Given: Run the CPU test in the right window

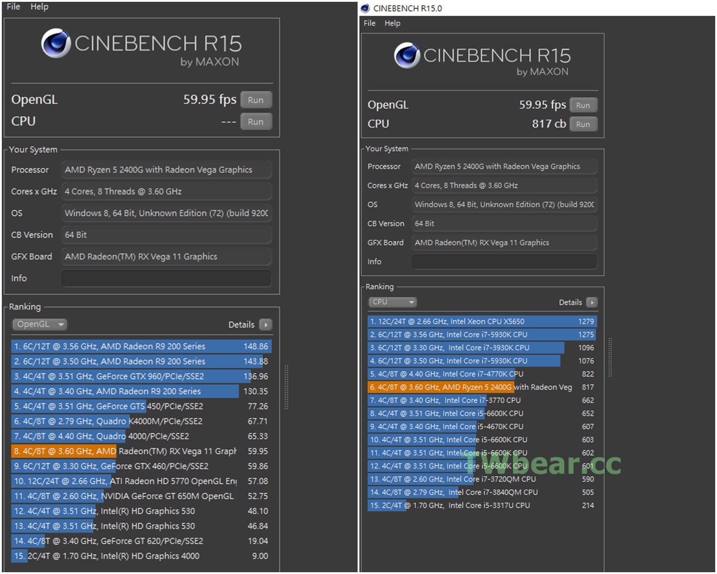Looking at the screenshot, I should tap(583, 124).
